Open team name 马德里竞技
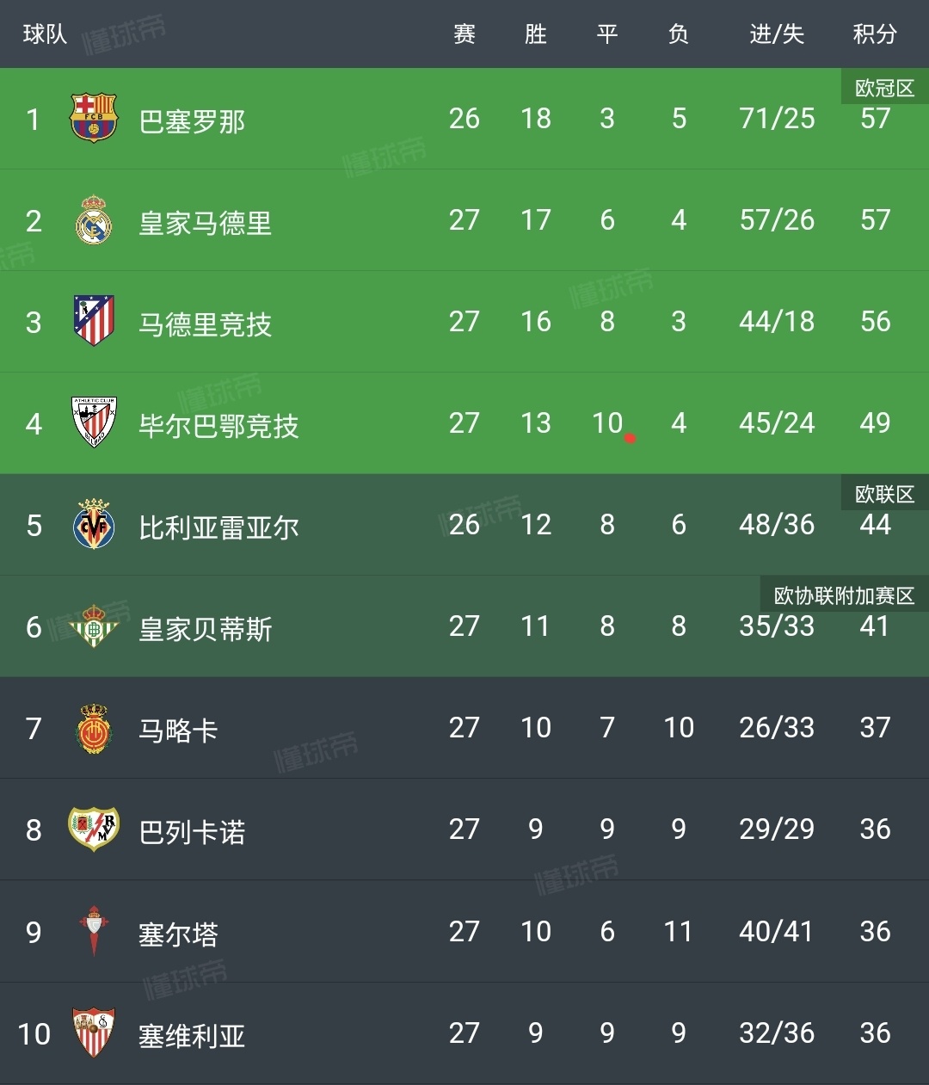Viewport: 929px width, 1085px height. [x=206, y=324]
